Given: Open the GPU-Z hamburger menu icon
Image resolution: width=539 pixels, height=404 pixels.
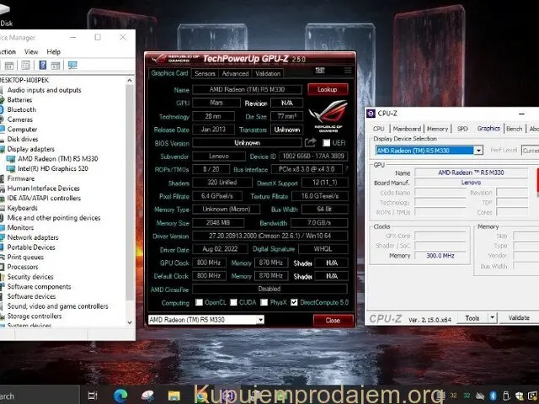Looking at the screenshot, I should (x=349, y=71).
